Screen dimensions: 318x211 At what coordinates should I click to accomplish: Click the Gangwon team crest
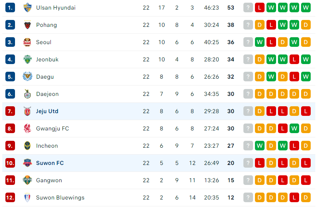[x=27, y=180]
